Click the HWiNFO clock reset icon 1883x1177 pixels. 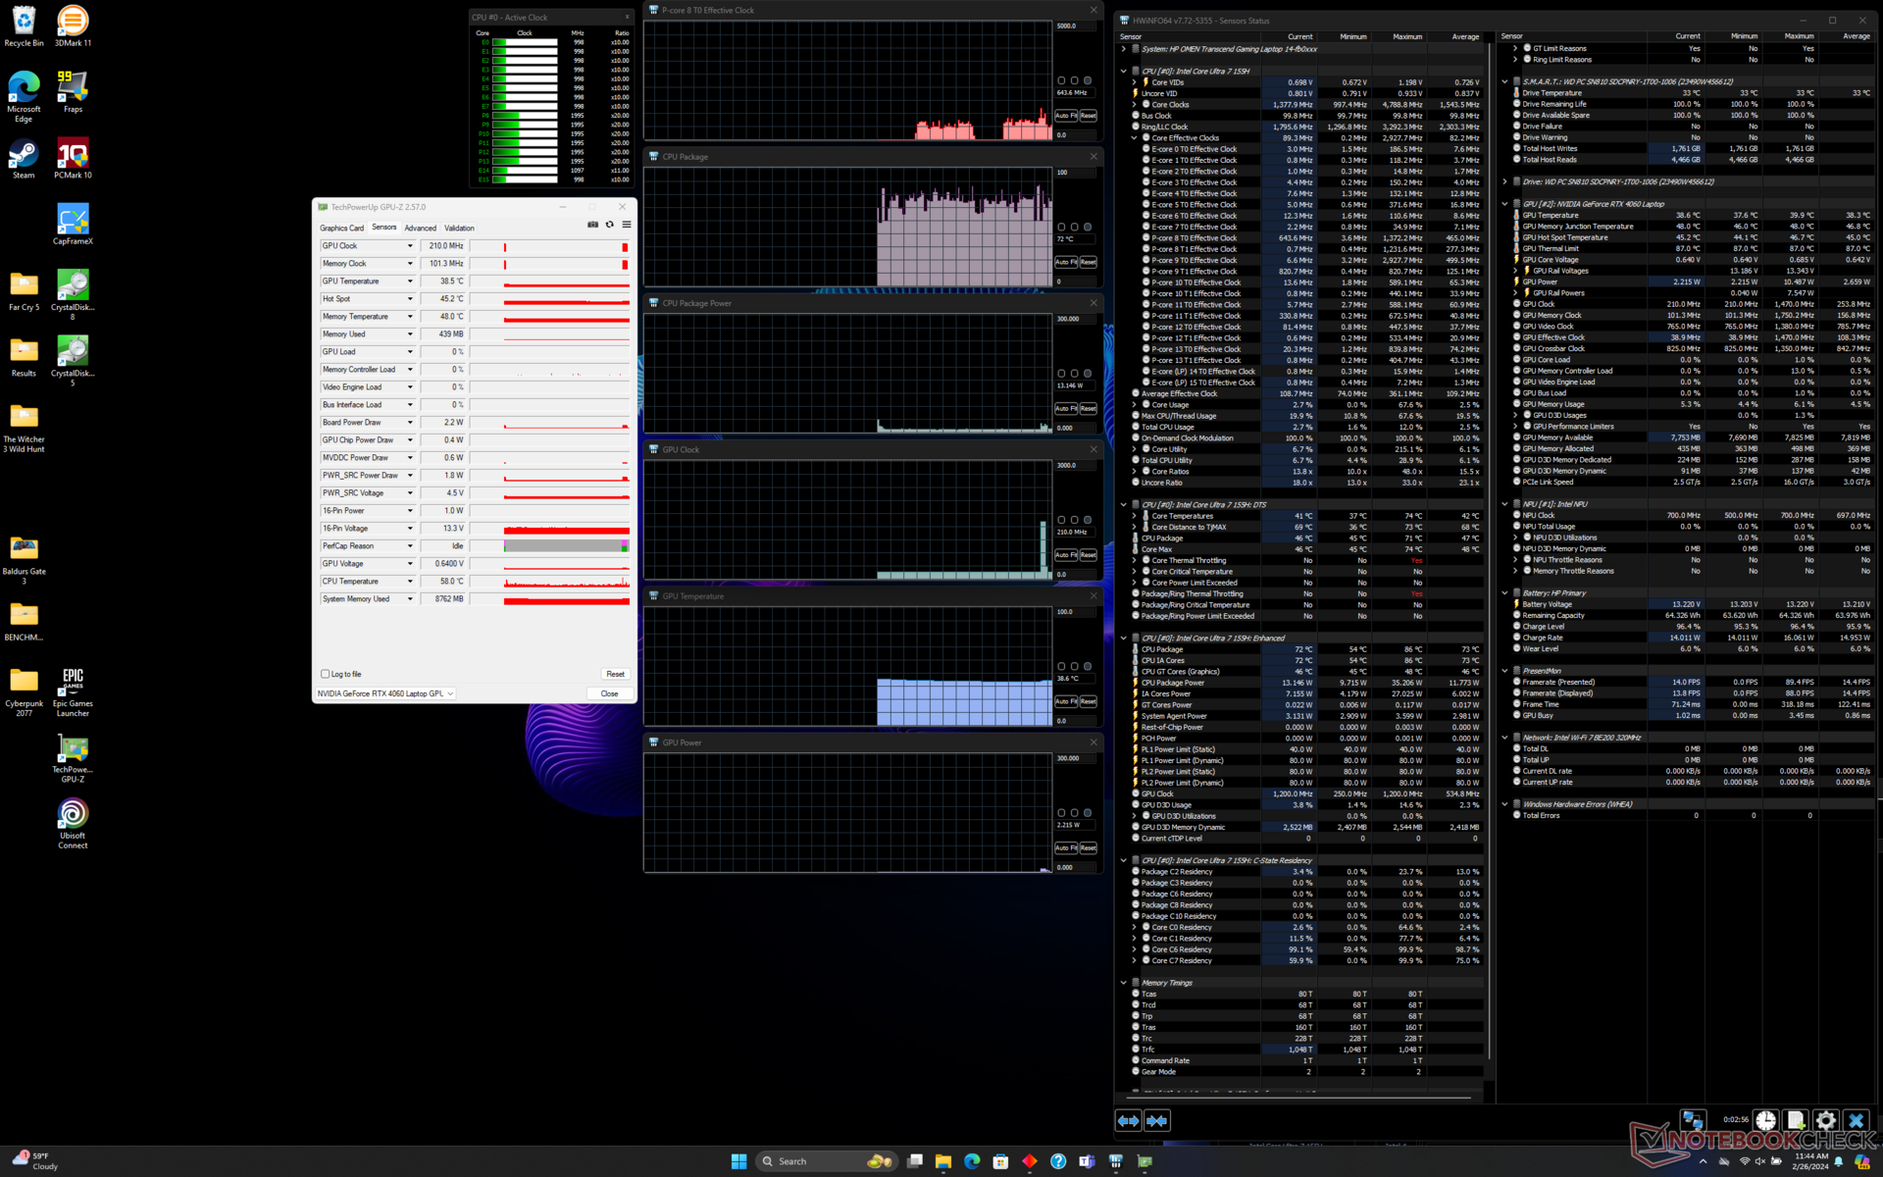1765,1120
